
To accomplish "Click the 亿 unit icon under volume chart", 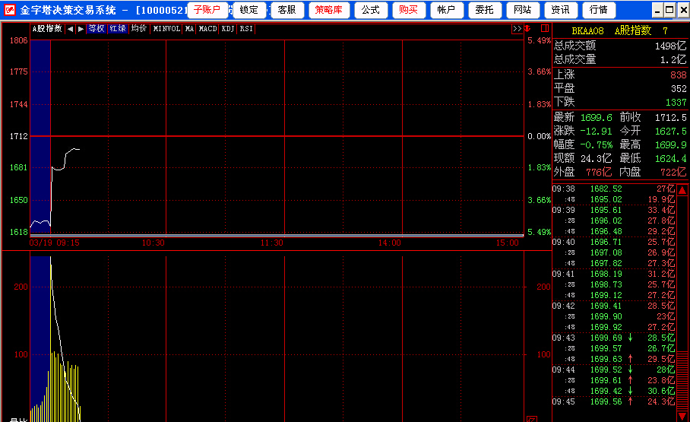I will 532,418.
